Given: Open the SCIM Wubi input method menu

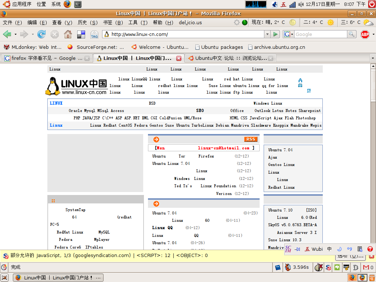Looking at the screenshot, I should [x=314, y=249].
